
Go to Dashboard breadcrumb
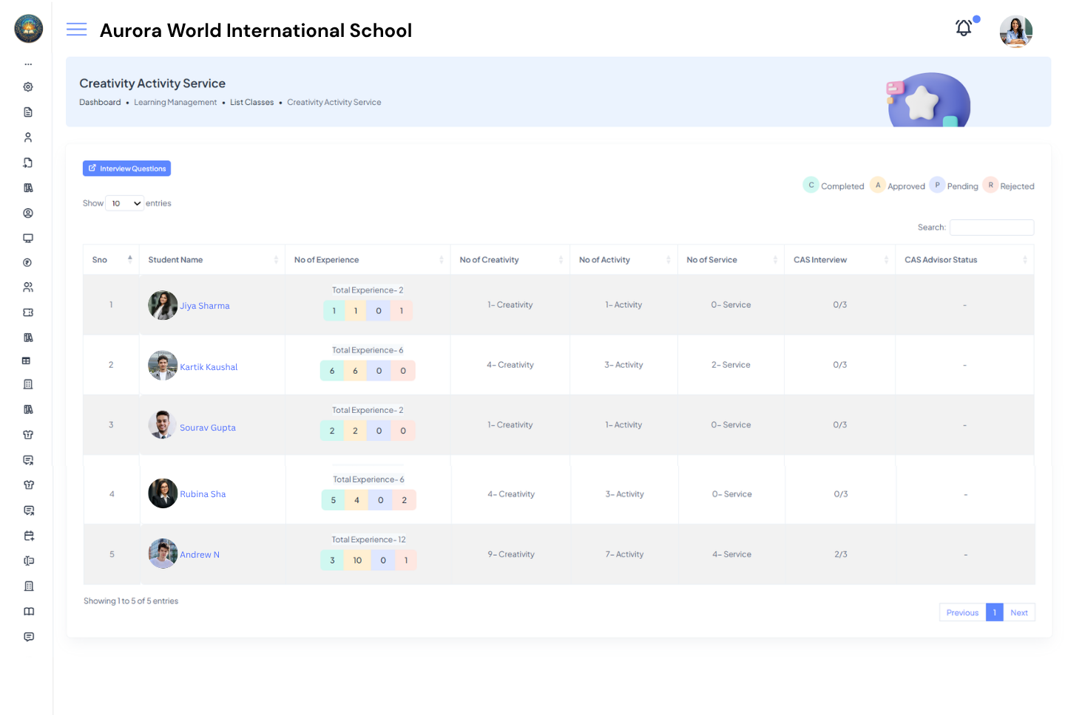pos(100,103)
